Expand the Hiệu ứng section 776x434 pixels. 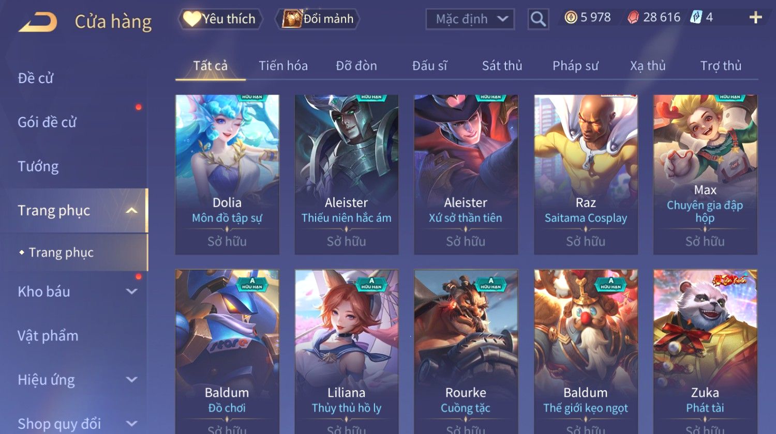coord(131,380)
